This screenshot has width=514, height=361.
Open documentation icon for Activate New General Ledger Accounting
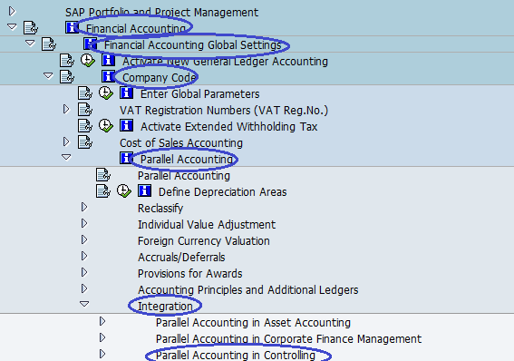click(x=67, y=61)
